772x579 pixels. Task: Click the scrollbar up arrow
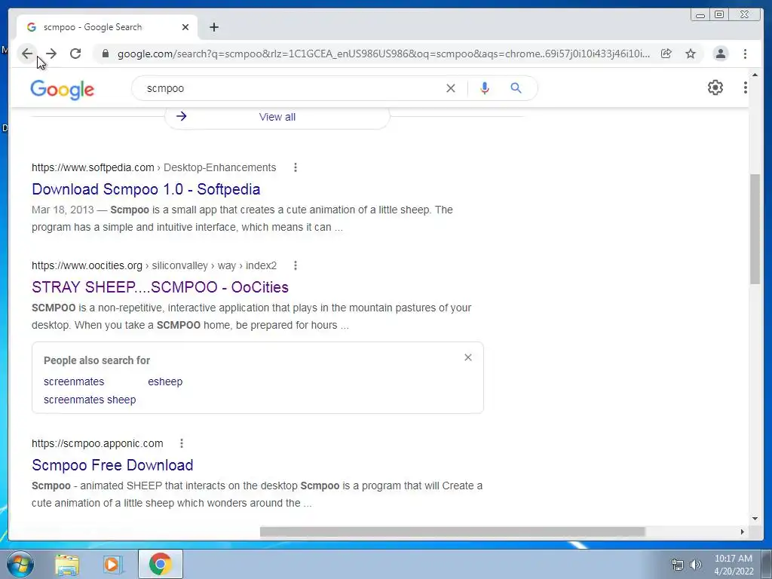(755, 75)
